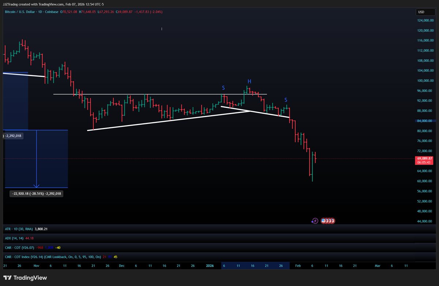Select the rising white trendline under December candles
Image resolution: width=439 pixels, height=286 pixels.
coord(168,120)
